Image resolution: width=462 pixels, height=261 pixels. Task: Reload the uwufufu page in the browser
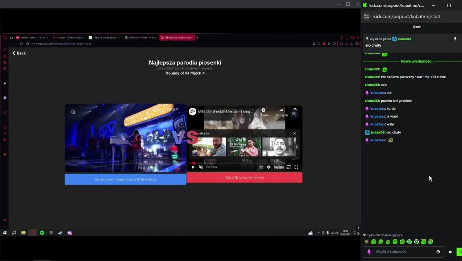click(21, 43)
